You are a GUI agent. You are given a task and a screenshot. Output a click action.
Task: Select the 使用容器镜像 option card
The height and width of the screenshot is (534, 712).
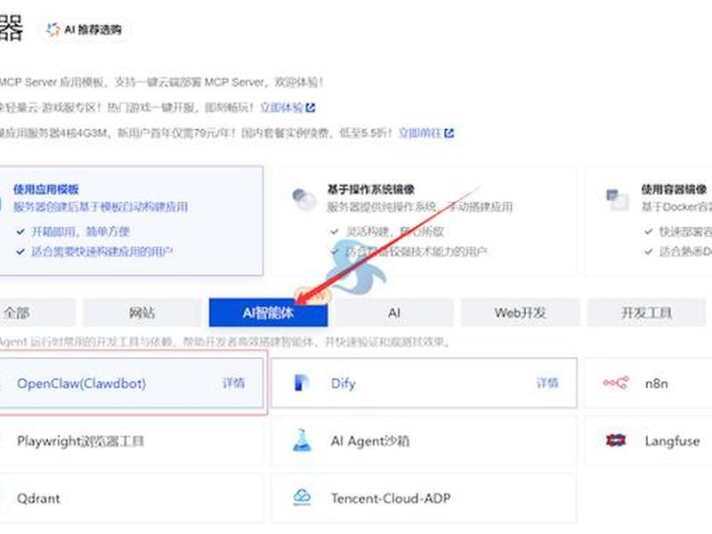(649, 221)
